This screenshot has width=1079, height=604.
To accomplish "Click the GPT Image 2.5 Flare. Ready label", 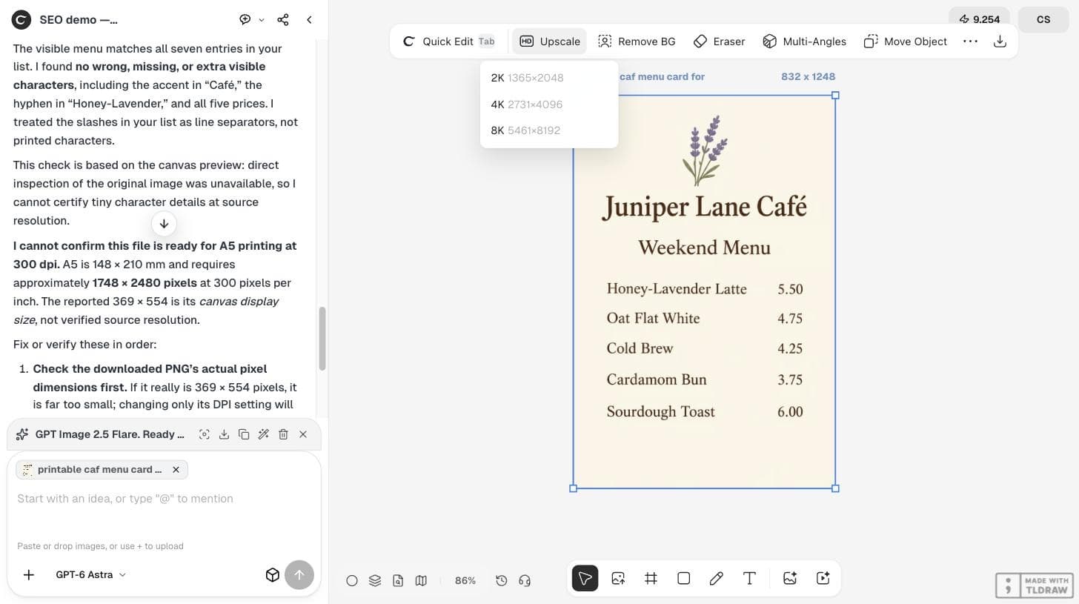I will pyautogui.click(x=110, y=434).
